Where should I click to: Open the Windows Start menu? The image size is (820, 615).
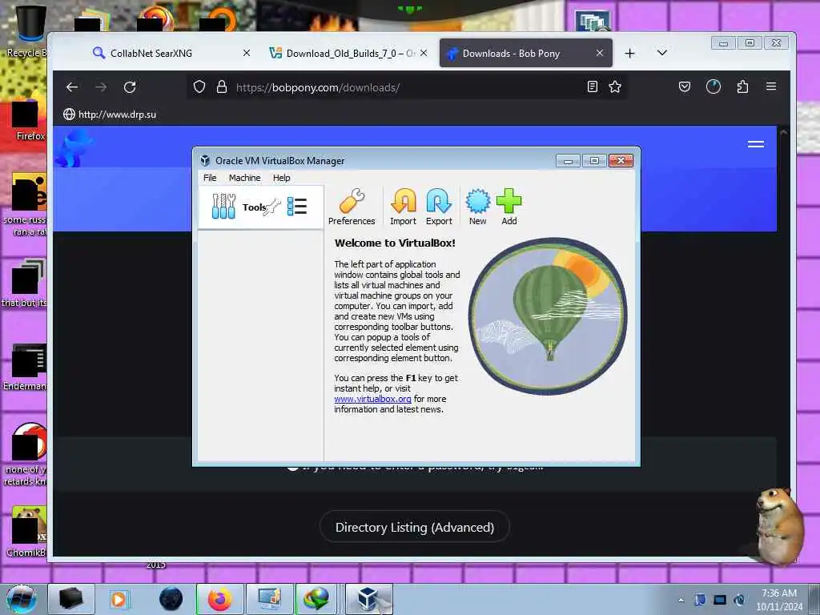click(21, 599)
